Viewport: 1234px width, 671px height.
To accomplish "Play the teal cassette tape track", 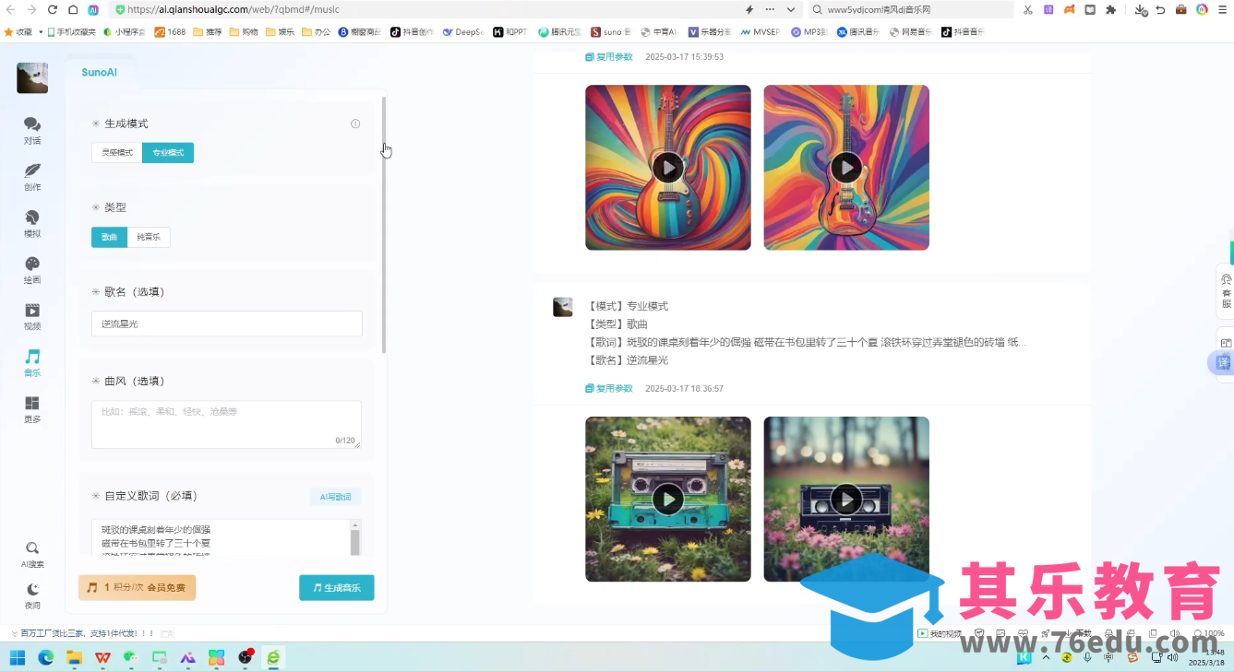I will [x=668, y=500].
